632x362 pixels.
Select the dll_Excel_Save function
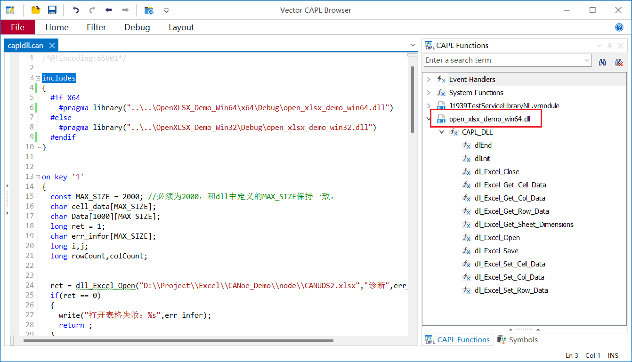496,251
